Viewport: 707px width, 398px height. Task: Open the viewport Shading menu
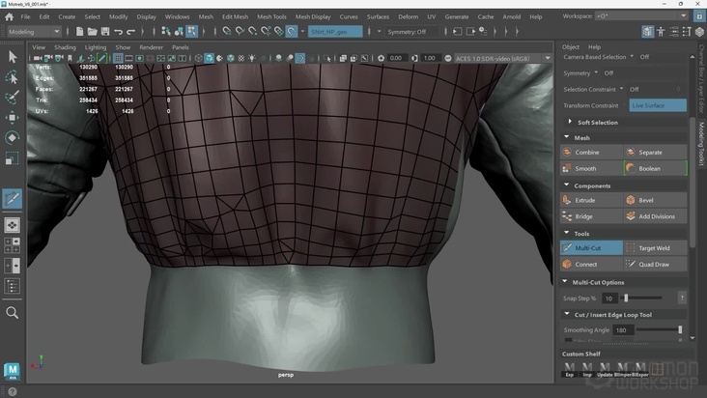pos(65,47)
